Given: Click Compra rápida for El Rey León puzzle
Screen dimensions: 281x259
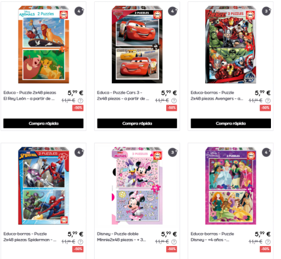Looking at the screenshot, I should click(43, 123).
